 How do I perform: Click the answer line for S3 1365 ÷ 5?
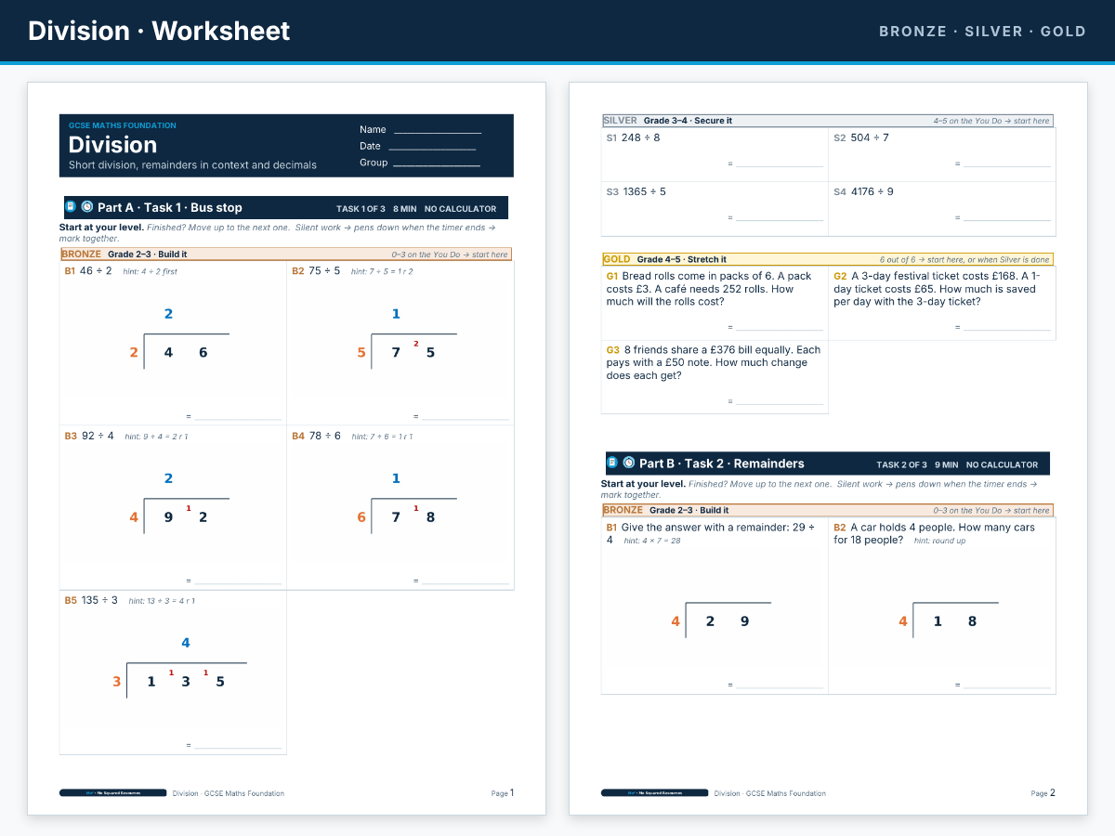780,220
